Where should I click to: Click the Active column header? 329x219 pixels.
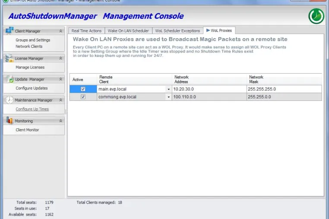[83, 79]
